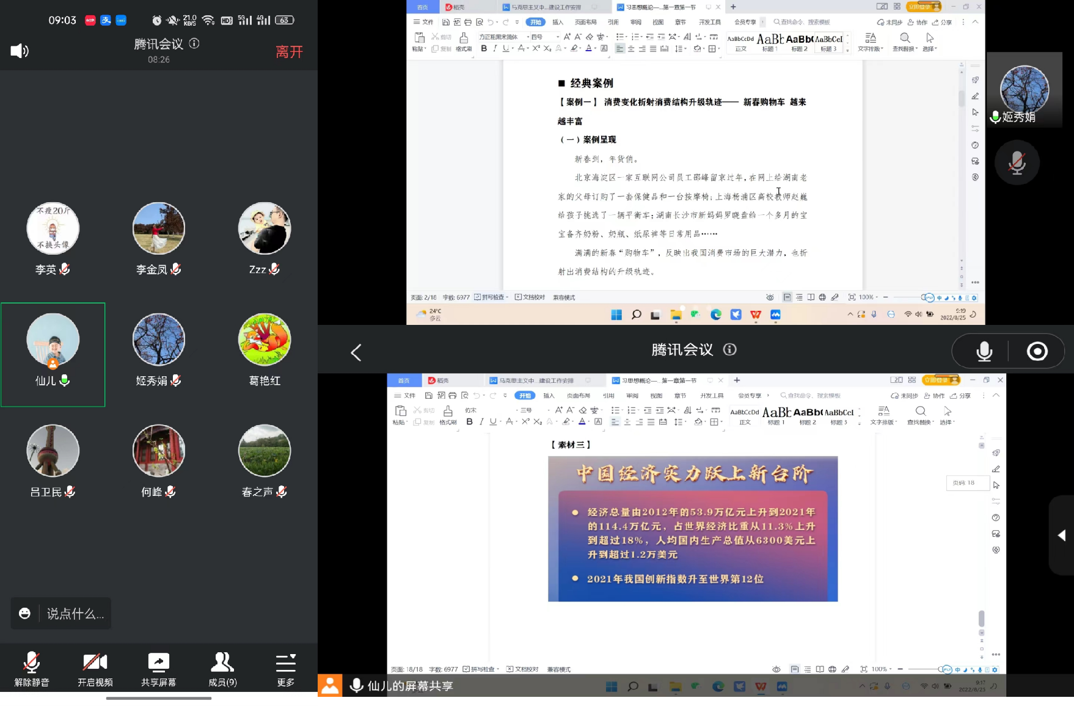The width and height of the screenshot is (1074, 706).
Task: Toggle the speaker icon beside the meeting title
Action: coord(20,51)
